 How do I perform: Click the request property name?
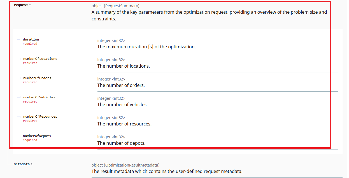coord(21,5)
